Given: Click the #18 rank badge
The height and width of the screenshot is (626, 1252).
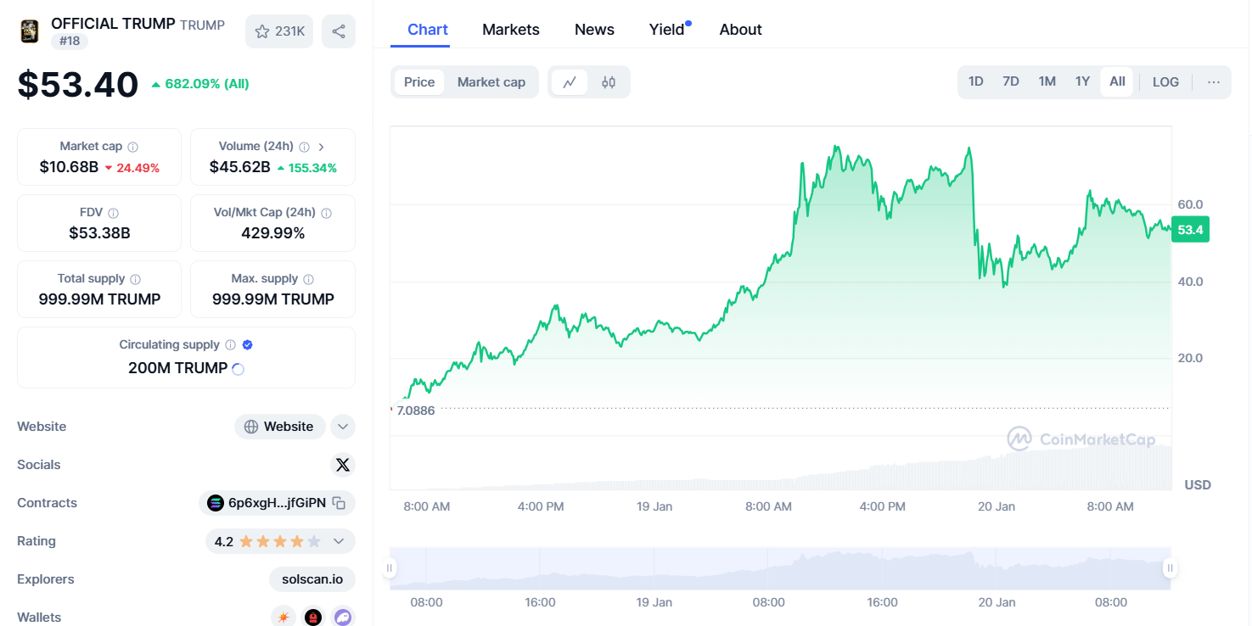Looking at the screenshot, I should [x=70, y=41].
